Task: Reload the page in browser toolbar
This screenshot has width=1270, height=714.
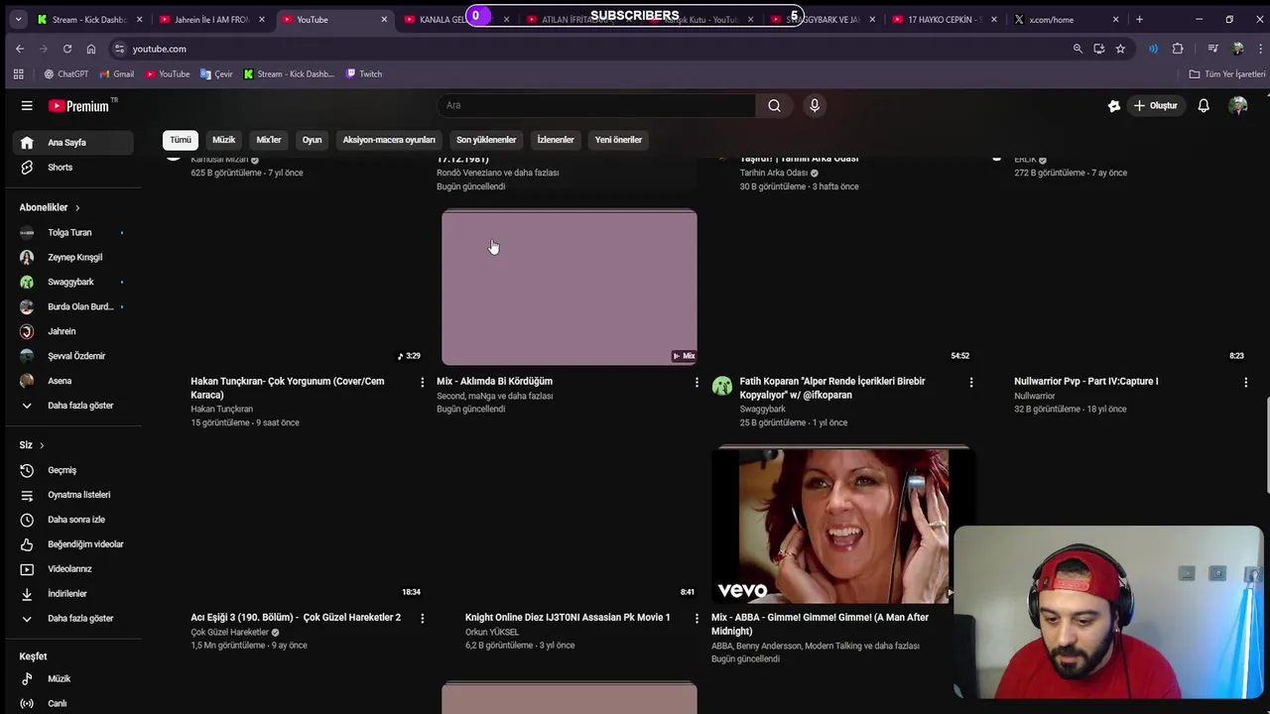Action: [x=66, y=49]
